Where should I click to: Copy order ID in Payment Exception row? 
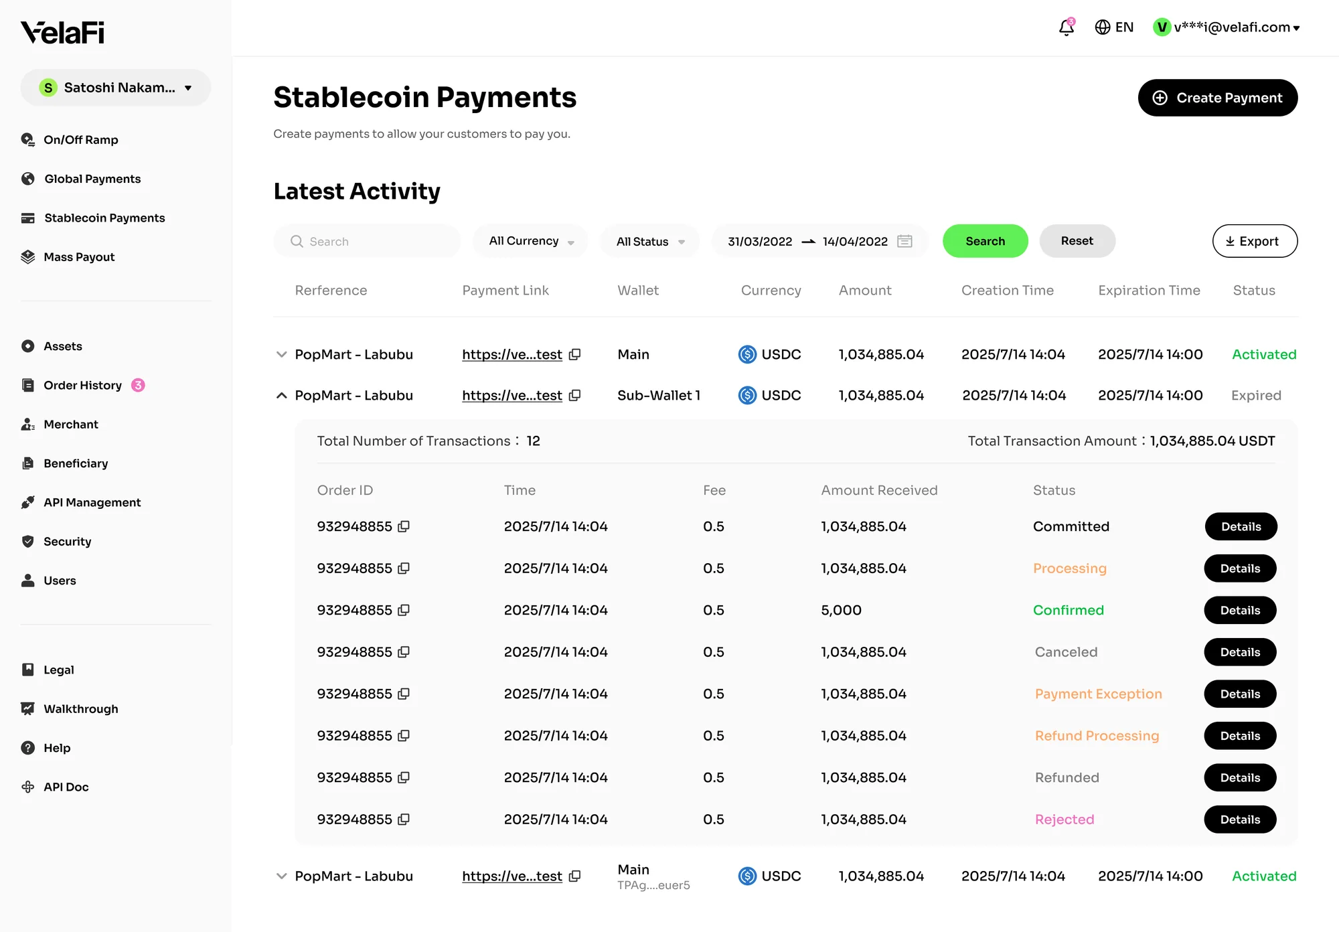pyautogui.click(x=404, y=694)
